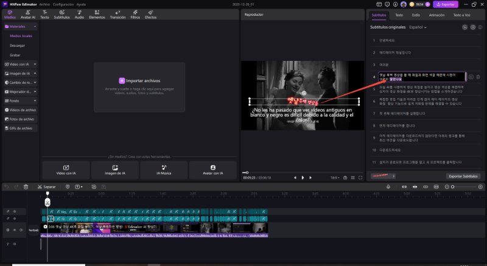This screenshot has height=266, width=487.
Task: Open the Medios tool tab
Action: tap(10, 15)
